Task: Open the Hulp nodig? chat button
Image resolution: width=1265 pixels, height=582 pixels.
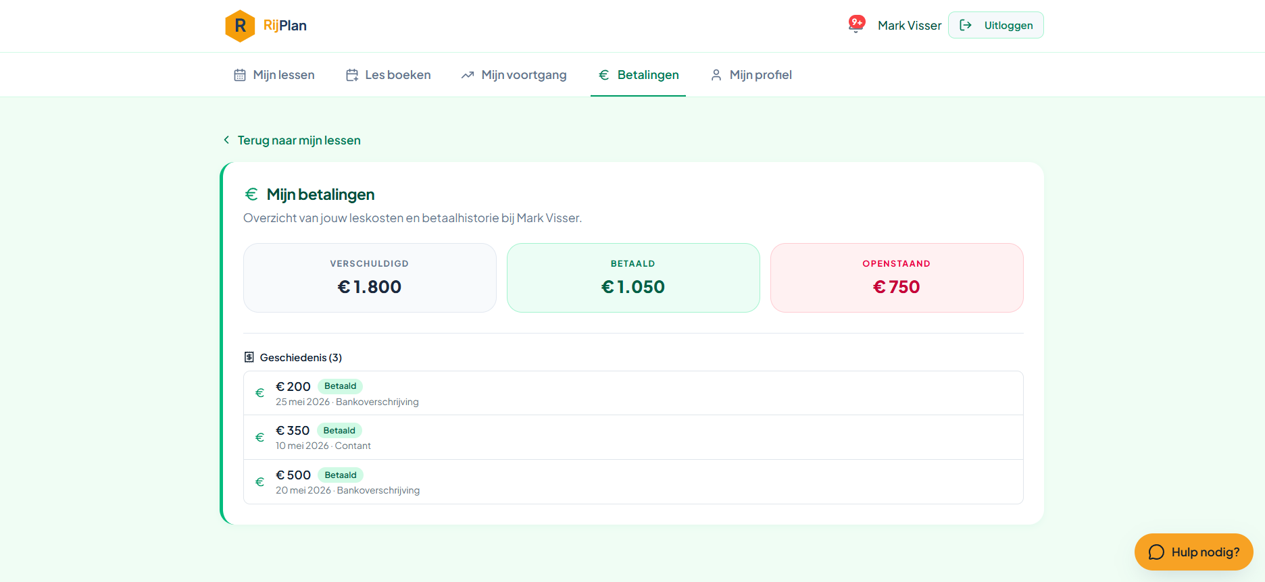Action: [x=1194, y=552]
